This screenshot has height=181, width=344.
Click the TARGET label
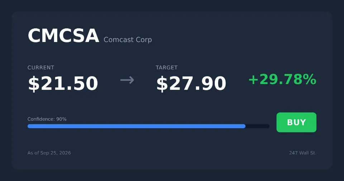[x=167, y=68]
